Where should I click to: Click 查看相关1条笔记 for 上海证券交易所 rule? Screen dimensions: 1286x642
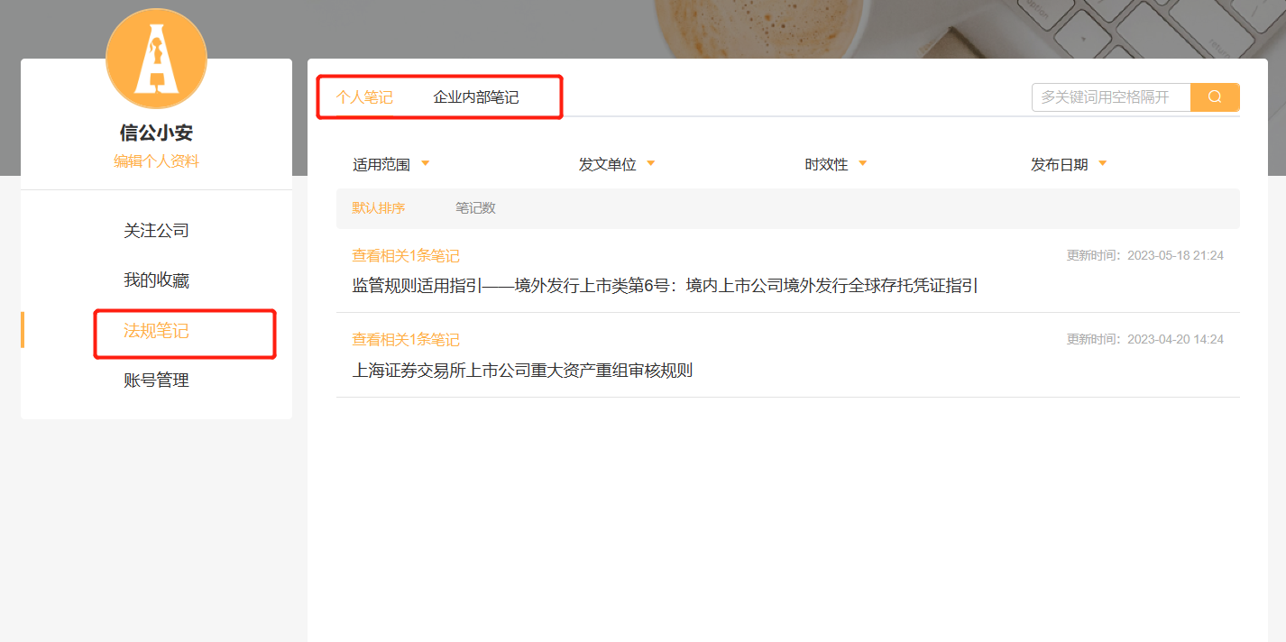[406, 340]
